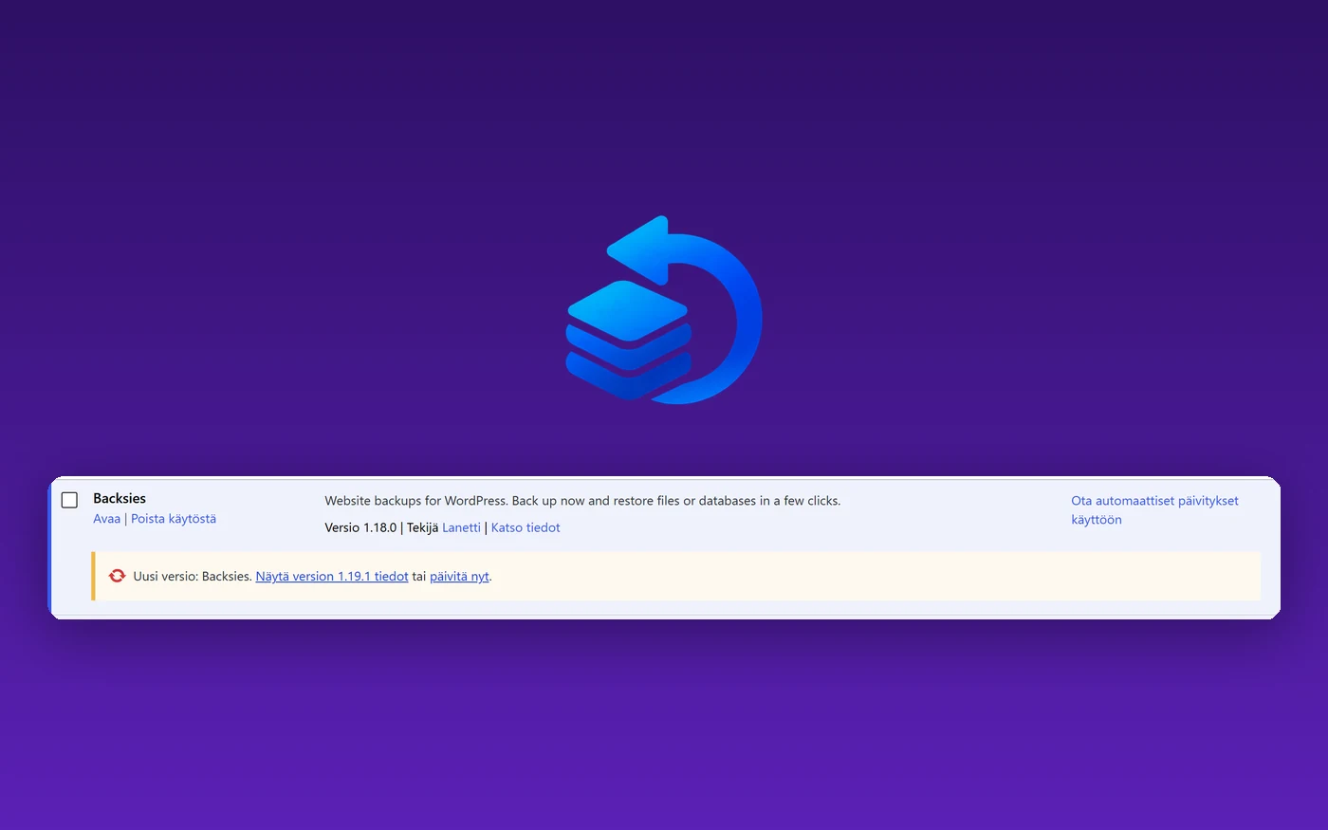
Task: Tick the Backsies plugin checkbox
Action: 69,500
